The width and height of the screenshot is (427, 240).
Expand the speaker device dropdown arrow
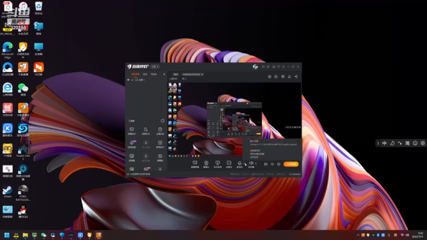point(256,164)
